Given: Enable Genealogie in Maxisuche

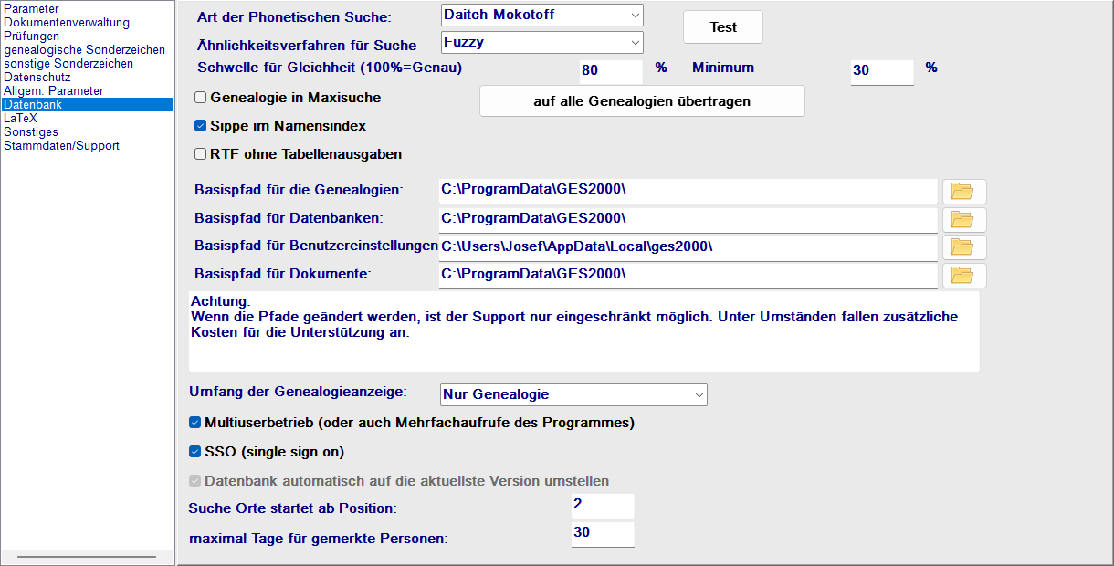Looking at the screenshot, I should pyautogui.click(x=200, y=97).
